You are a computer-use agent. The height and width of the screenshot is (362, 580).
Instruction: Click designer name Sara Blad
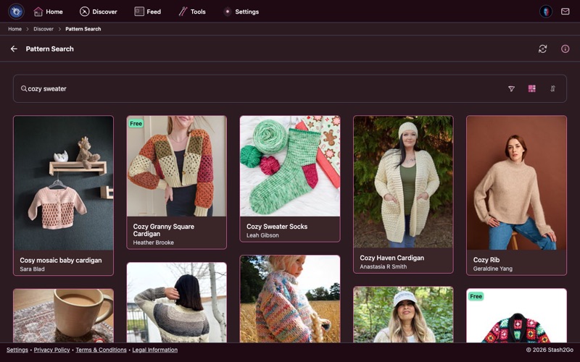[x=32, y=269]
